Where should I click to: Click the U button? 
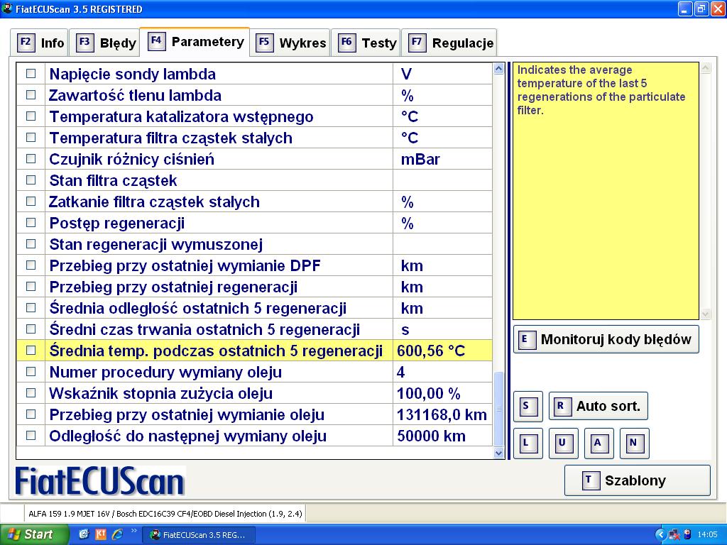(563, 443)
